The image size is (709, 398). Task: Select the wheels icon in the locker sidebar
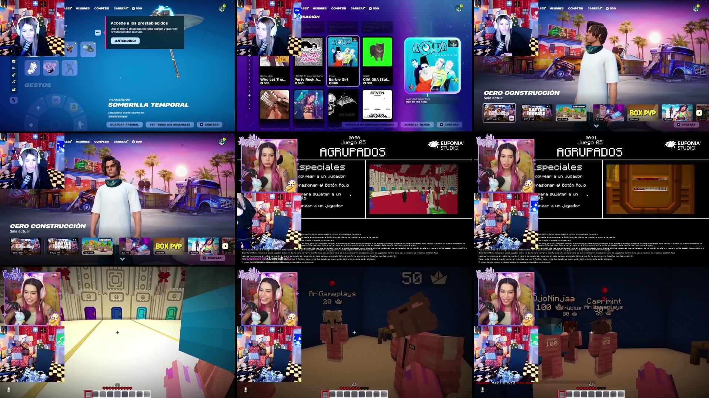click(13, 68)
